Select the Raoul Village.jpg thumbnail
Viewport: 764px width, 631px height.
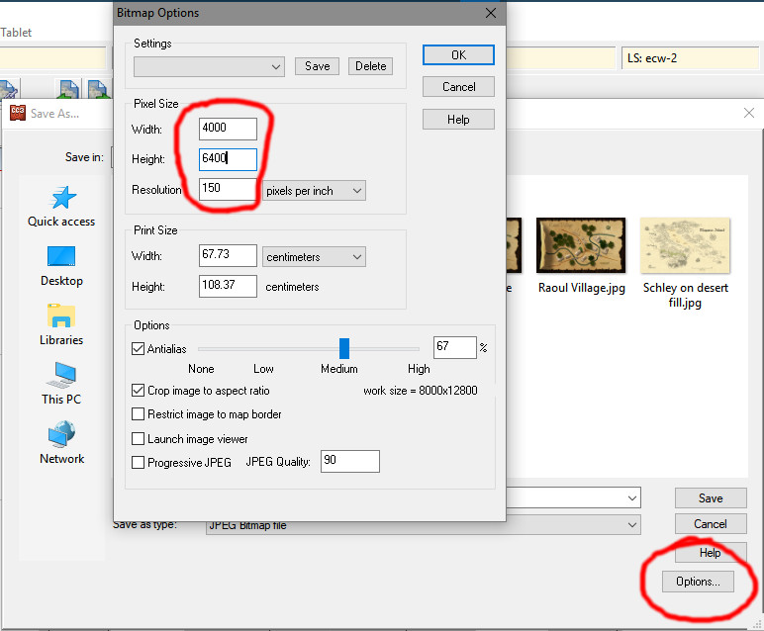click(581, 245)
